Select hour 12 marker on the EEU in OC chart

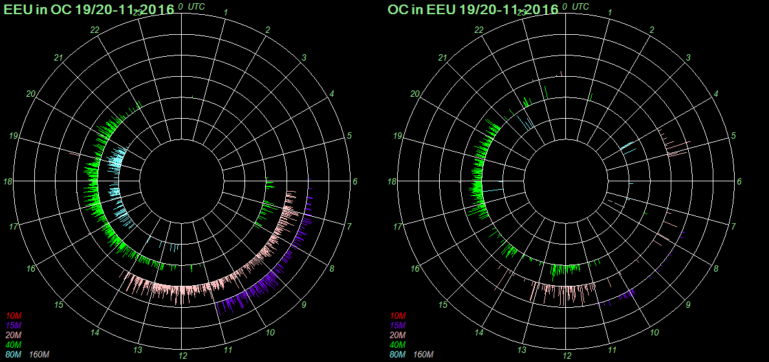click(183, 356)
